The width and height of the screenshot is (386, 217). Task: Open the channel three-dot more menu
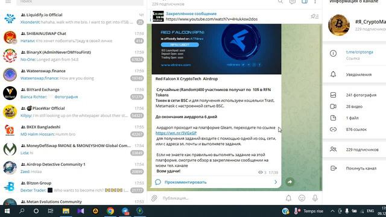pos(315,1)
